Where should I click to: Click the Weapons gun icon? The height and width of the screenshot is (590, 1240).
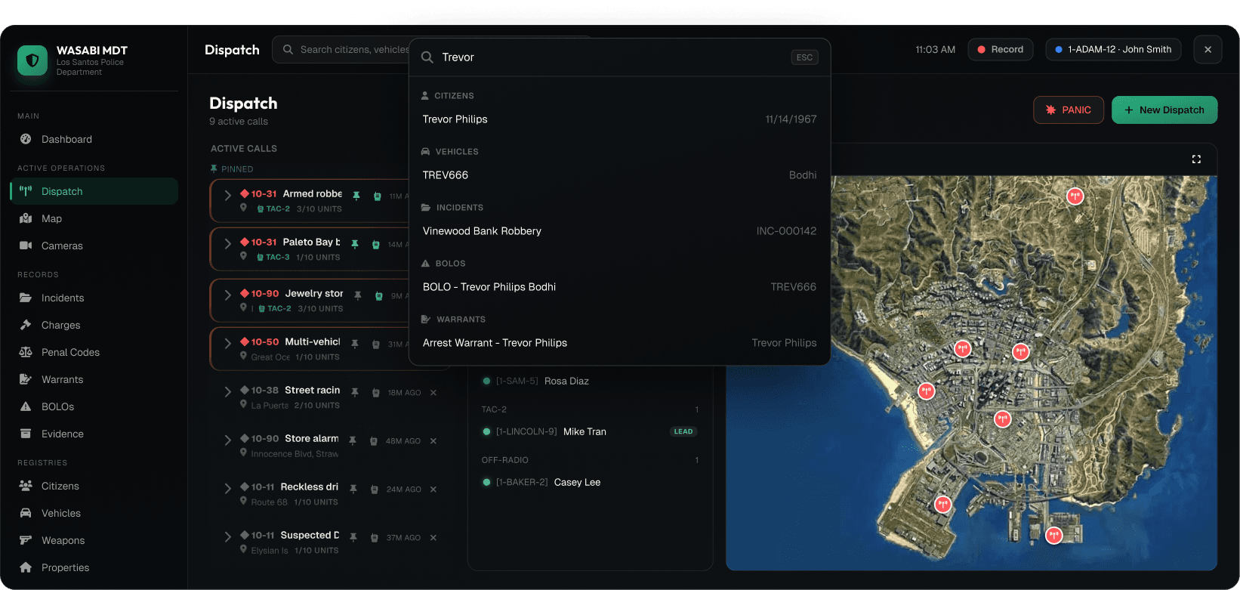coord(26,540)
